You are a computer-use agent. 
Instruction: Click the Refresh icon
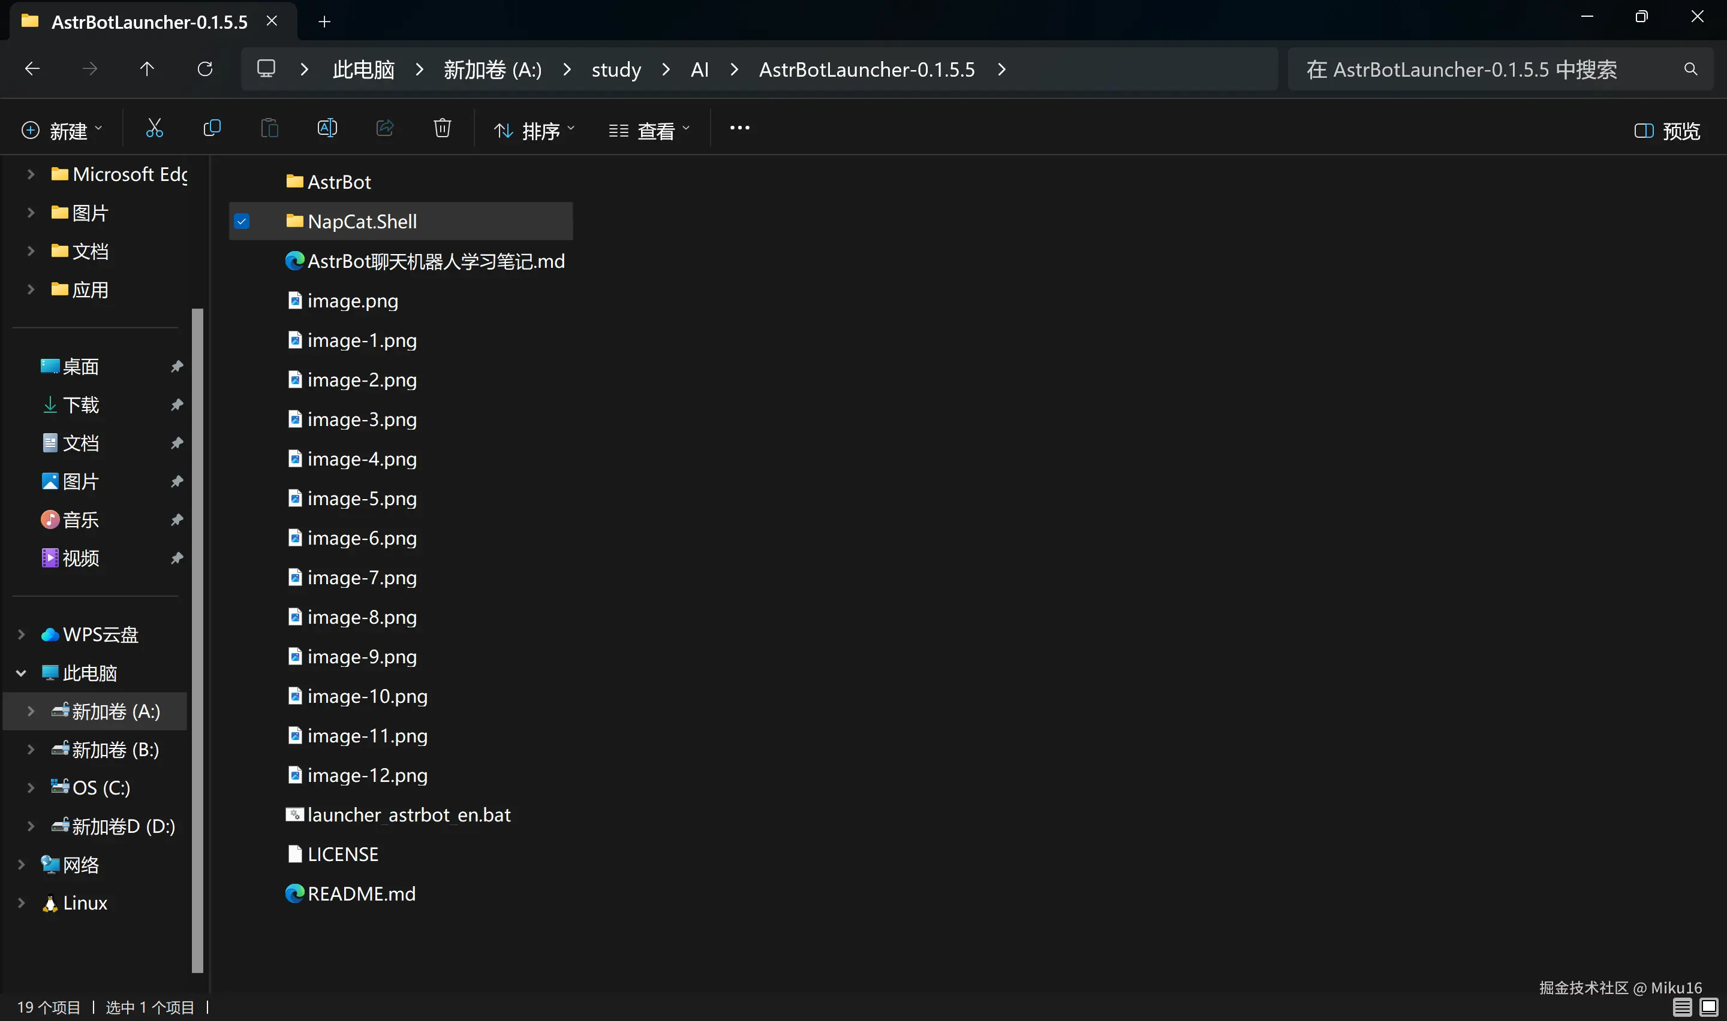tap(205, 69)
